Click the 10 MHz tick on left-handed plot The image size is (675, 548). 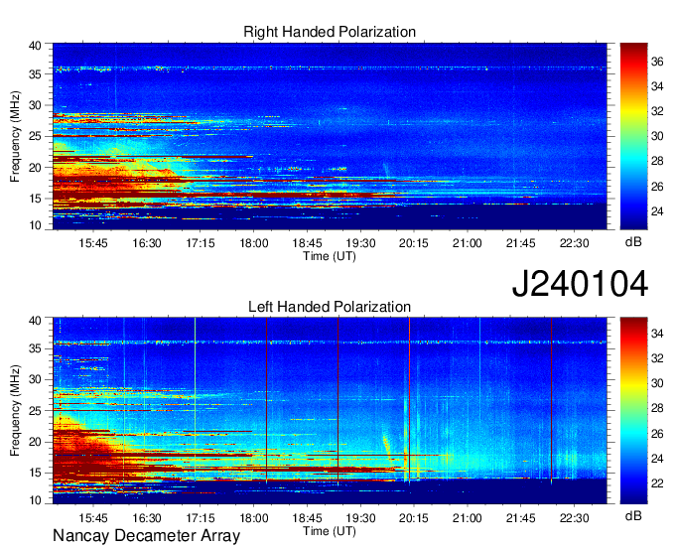(x=35, y=499)
